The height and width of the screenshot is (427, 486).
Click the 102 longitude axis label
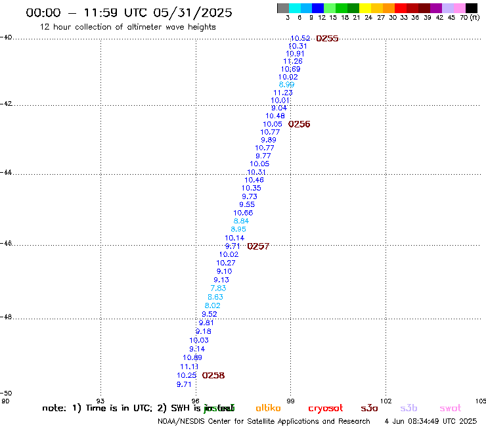(386, 401)
